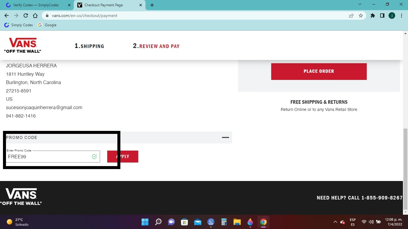Viewport: 408px width, 229px height.
Task: Open Microsoft Store from the taskbar
Action: point(185,222)
